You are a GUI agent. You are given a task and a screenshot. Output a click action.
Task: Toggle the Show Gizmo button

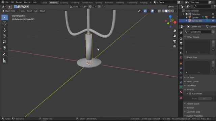(x=145, y=11)
